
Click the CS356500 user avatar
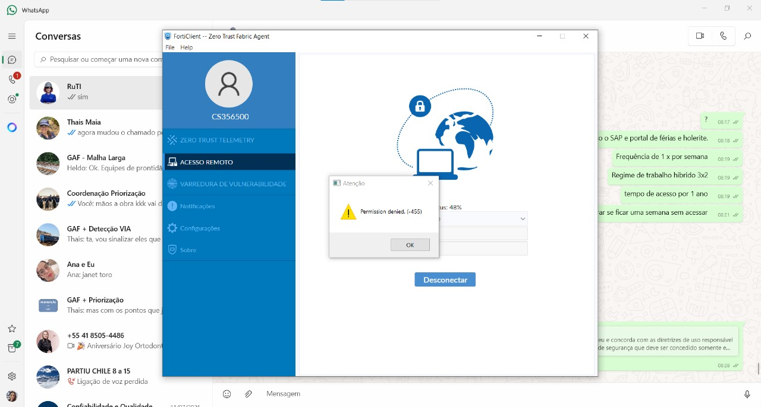pos(229,84)
